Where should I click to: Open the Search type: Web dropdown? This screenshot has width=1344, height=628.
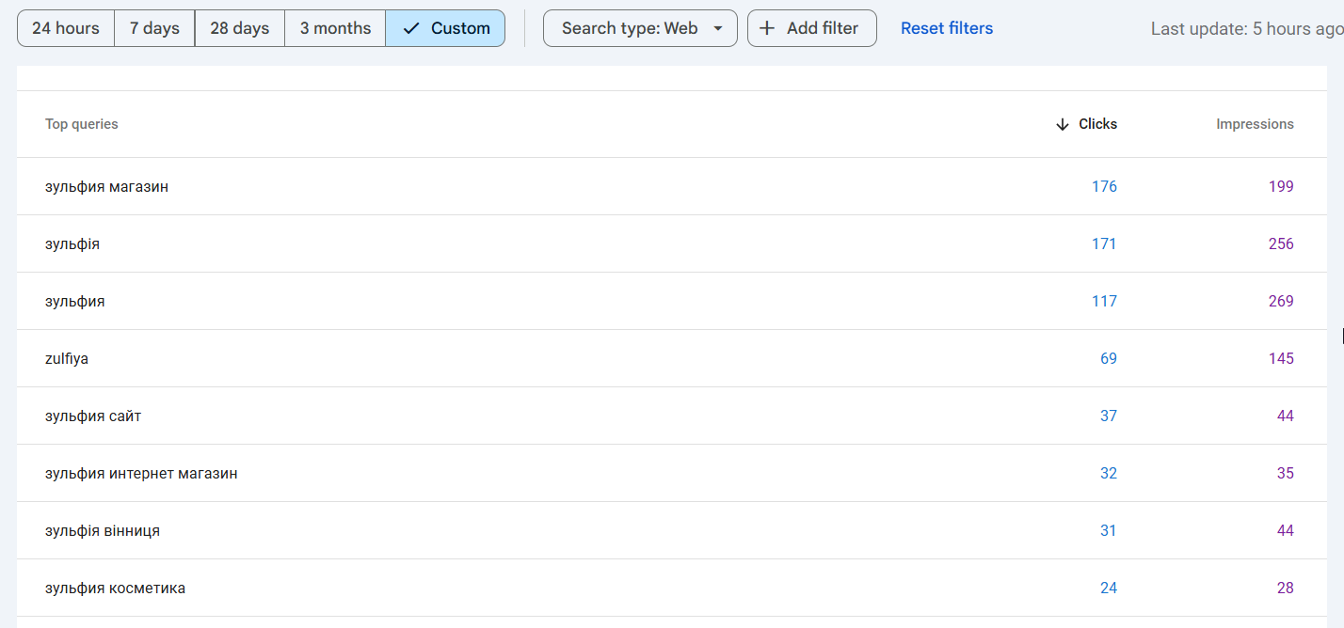coord(640,28)
